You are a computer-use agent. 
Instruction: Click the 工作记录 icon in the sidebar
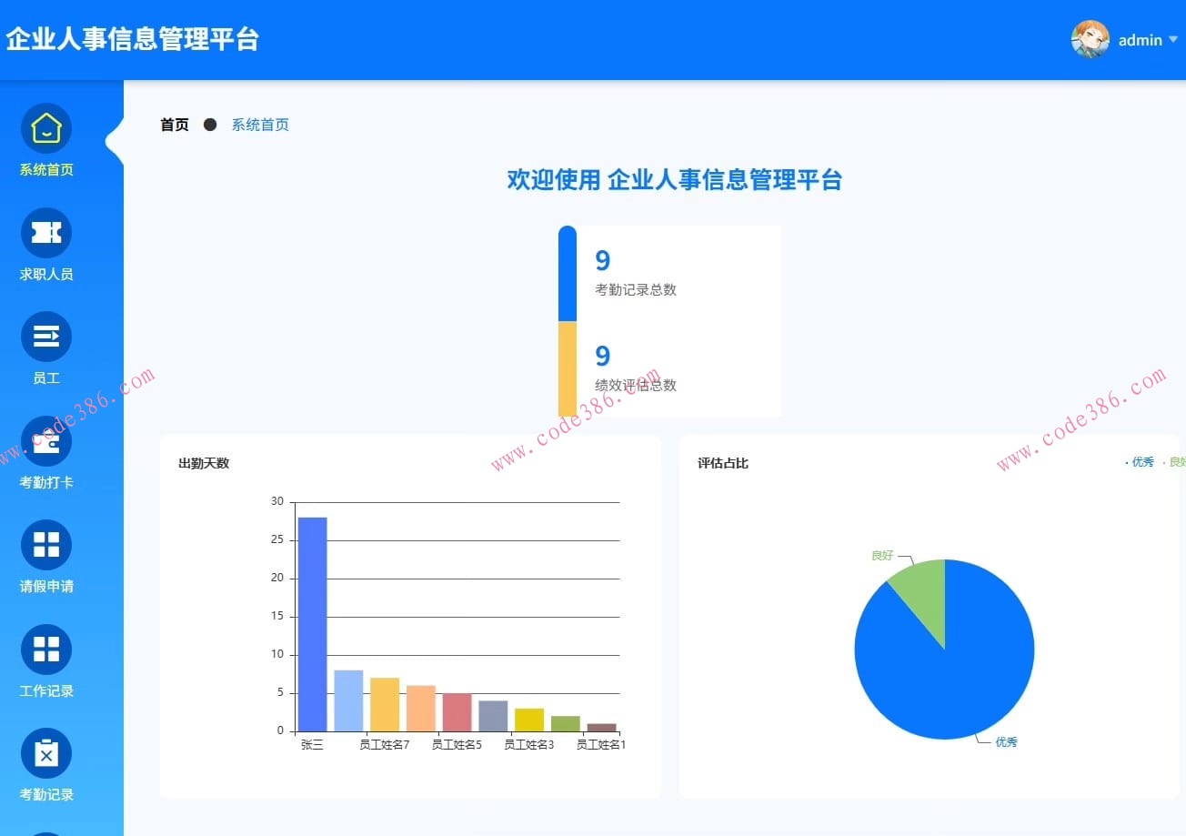coord(45,649)
